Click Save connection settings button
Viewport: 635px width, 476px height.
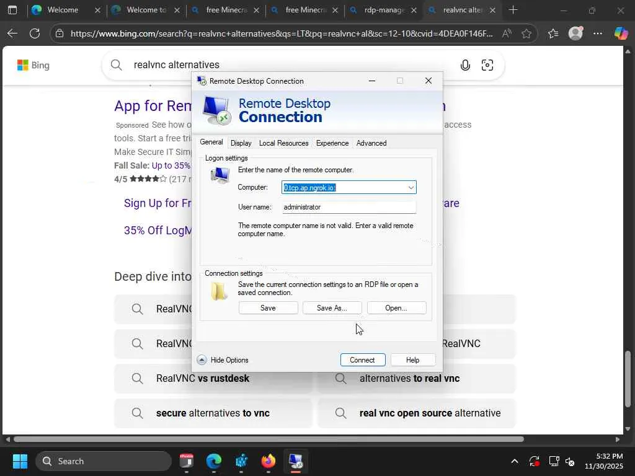click(268, 307)
